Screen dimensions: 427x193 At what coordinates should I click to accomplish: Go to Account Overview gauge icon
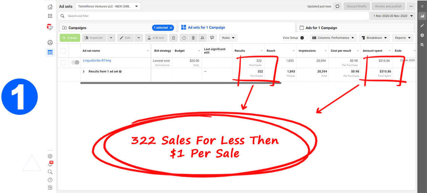click(x=50, y=43)
